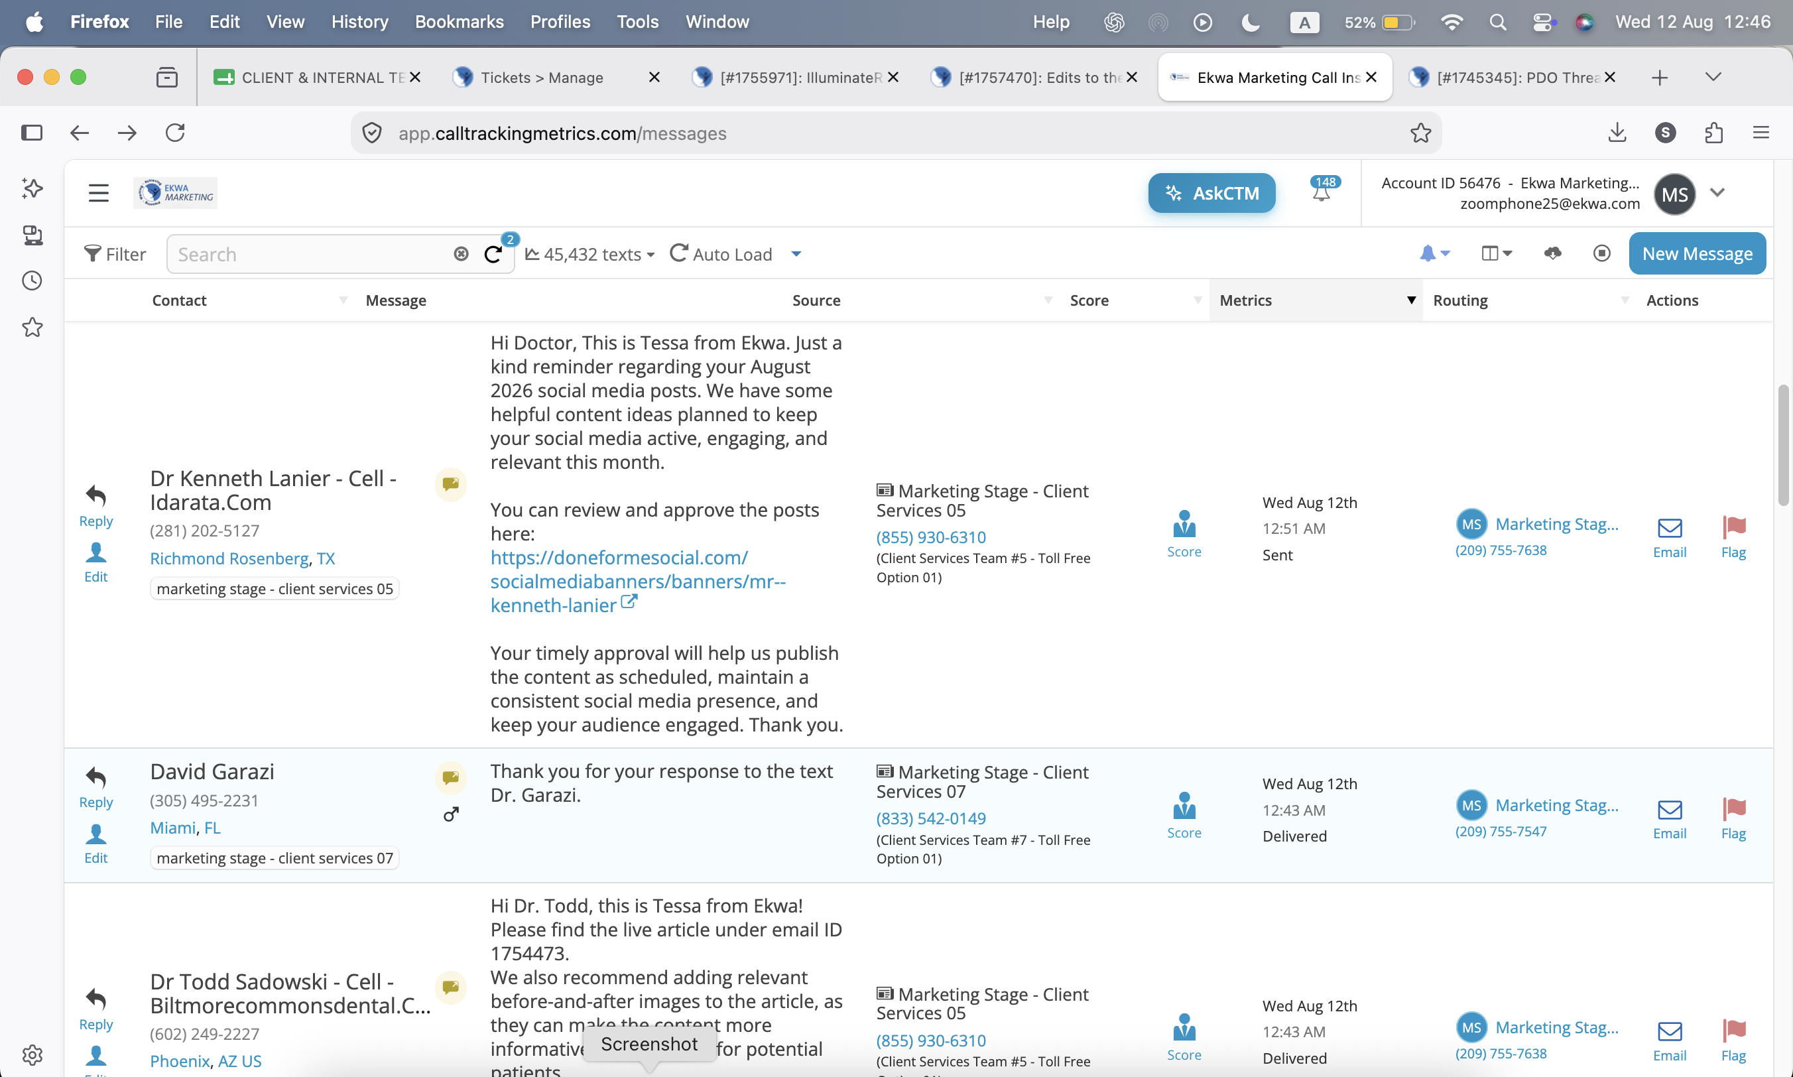This screenshot has width=1793, height=1077.
Task: Open the Firefox synced tabs sidebar icon
Action: click(x=32, y=235)
